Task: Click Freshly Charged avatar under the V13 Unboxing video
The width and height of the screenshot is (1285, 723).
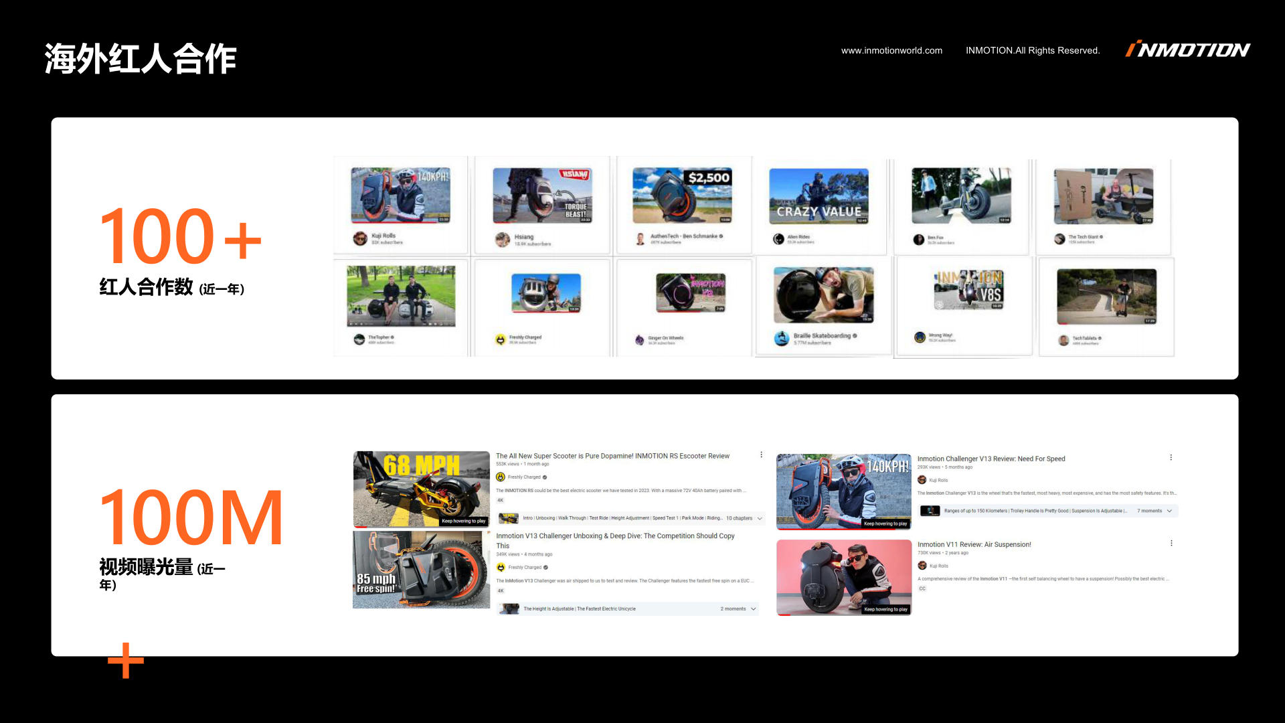Action: pyautogui.click(x=500, y=567)
